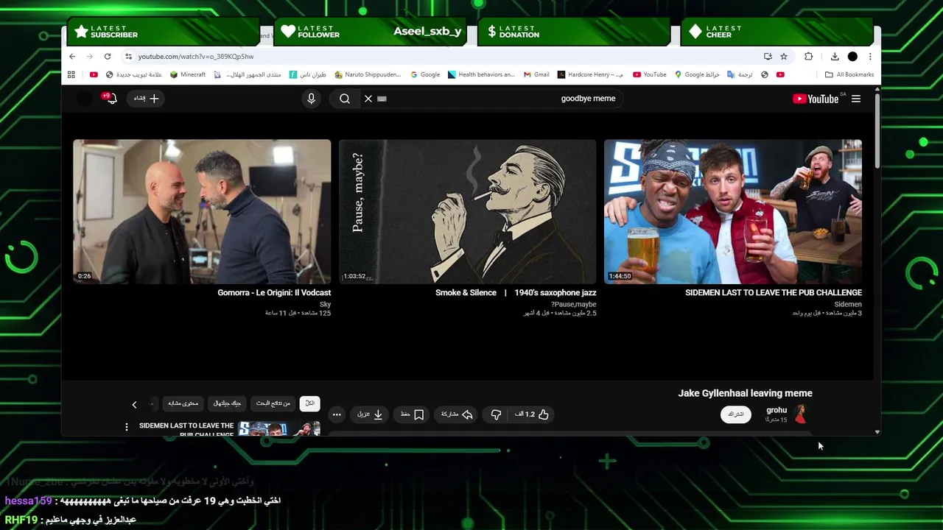Open the Naruto Shippuuden bookmark
Screen dimensions: 943x530
(368, 74)
